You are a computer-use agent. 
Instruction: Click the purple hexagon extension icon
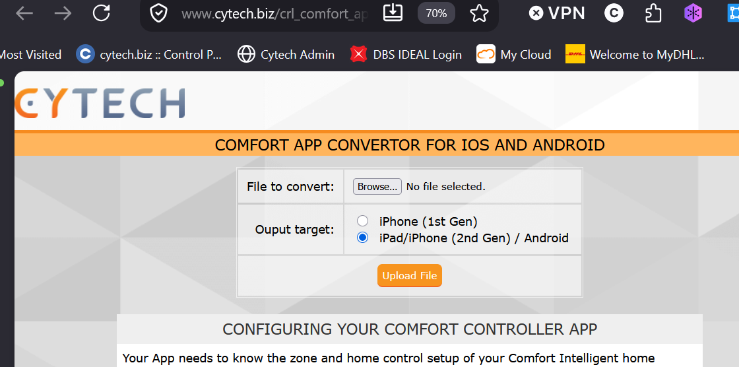[x=693, y=13]
